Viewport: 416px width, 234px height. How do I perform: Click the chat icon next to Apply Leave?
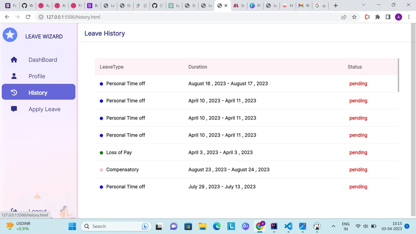[x=14, y=109]
